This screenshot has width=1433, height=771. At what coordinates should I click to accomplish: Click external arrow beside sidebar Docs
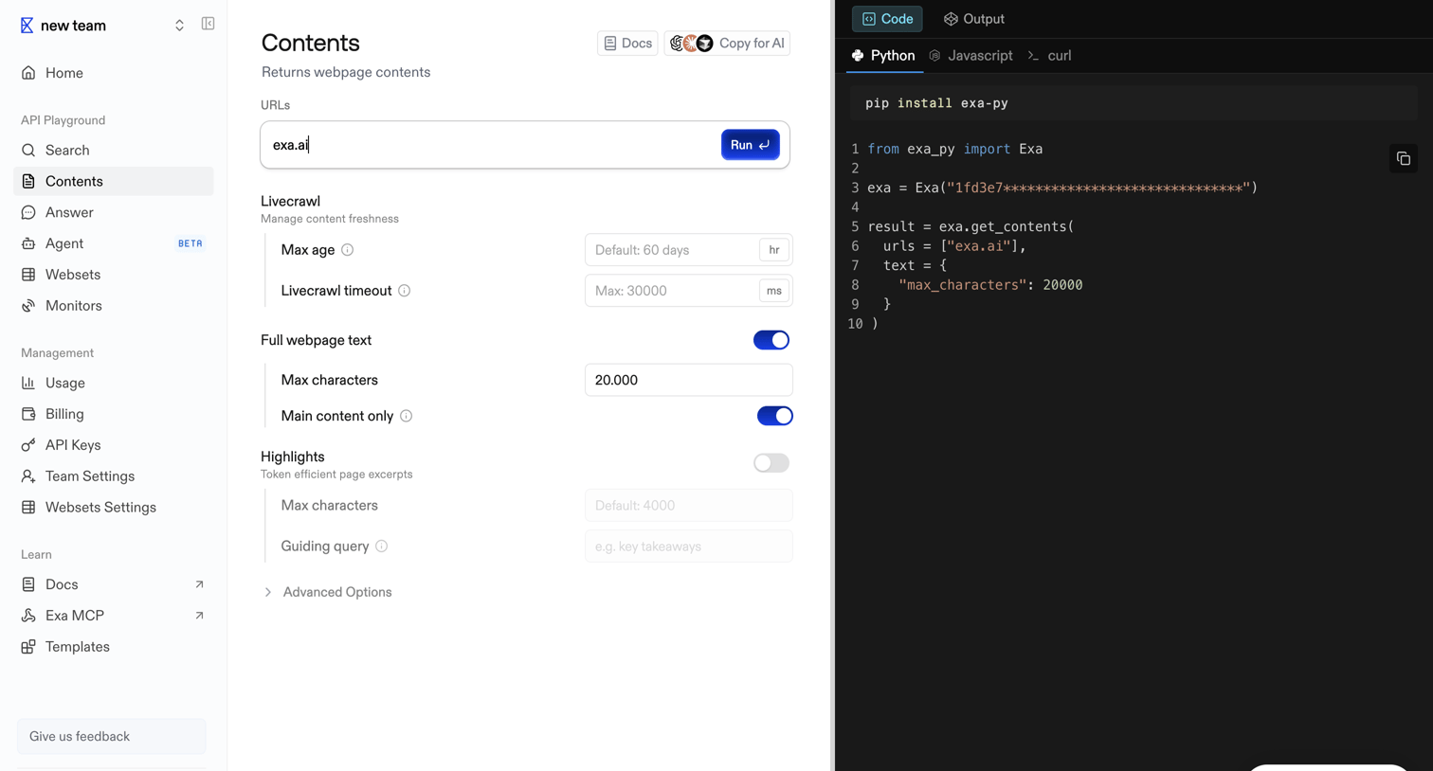click(x=199, y=584)
